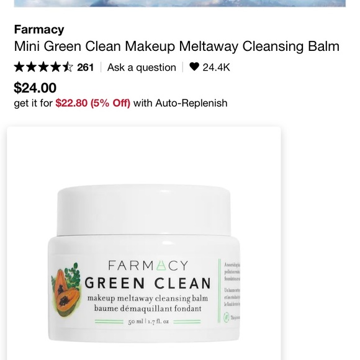Select the $22.80 (5% Off) price
360x360 pixels.
(92, 103)
